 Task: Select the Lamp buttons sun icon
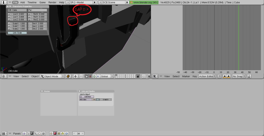coord(51,133)
